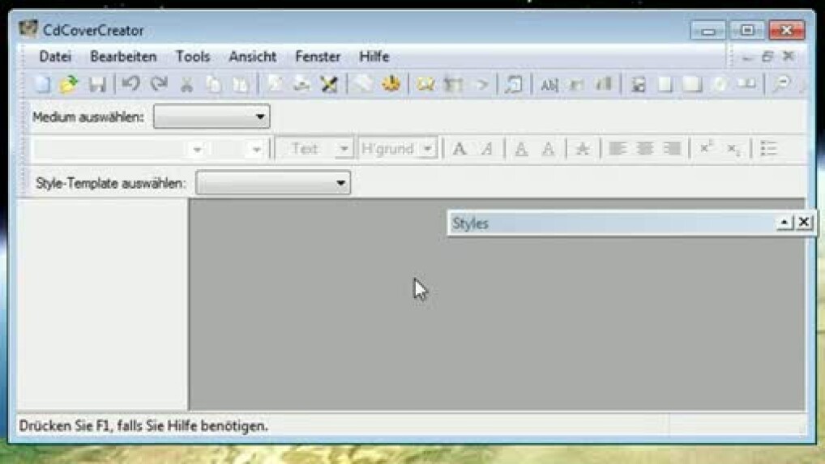Screen dimensions: 825x464
Task: Center-align text with the alignment icon
Action: 645,149
